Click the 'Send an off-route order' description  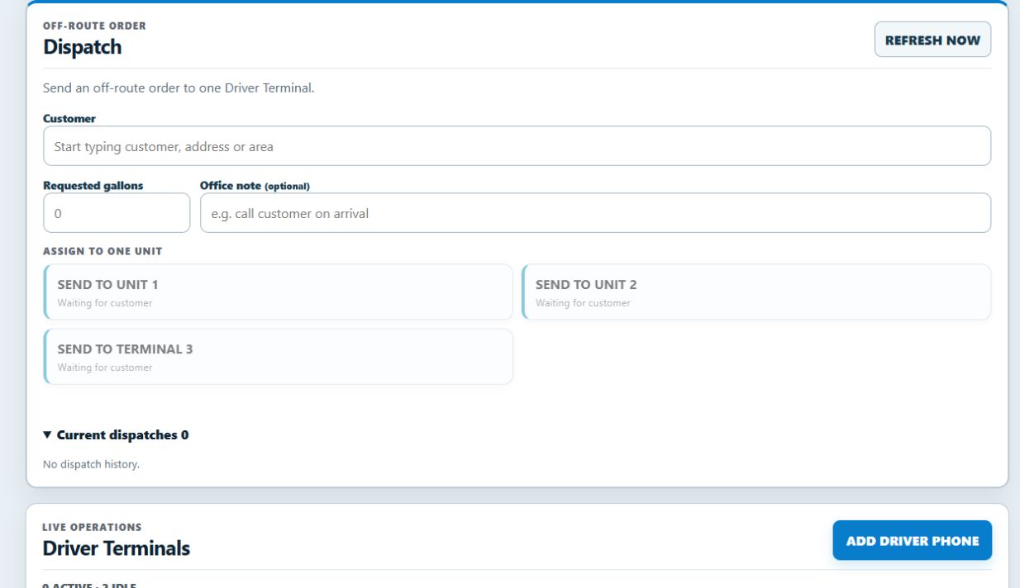click(x=179, y=88)
